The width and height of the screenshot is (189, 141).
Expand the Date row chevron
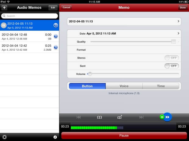pyautogui.click(x=178, y=33)
